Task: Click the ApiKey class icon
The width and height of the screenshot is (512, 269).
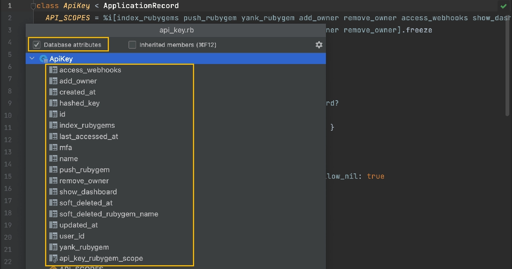Action: pyautogui.click(x=44, y=59)
